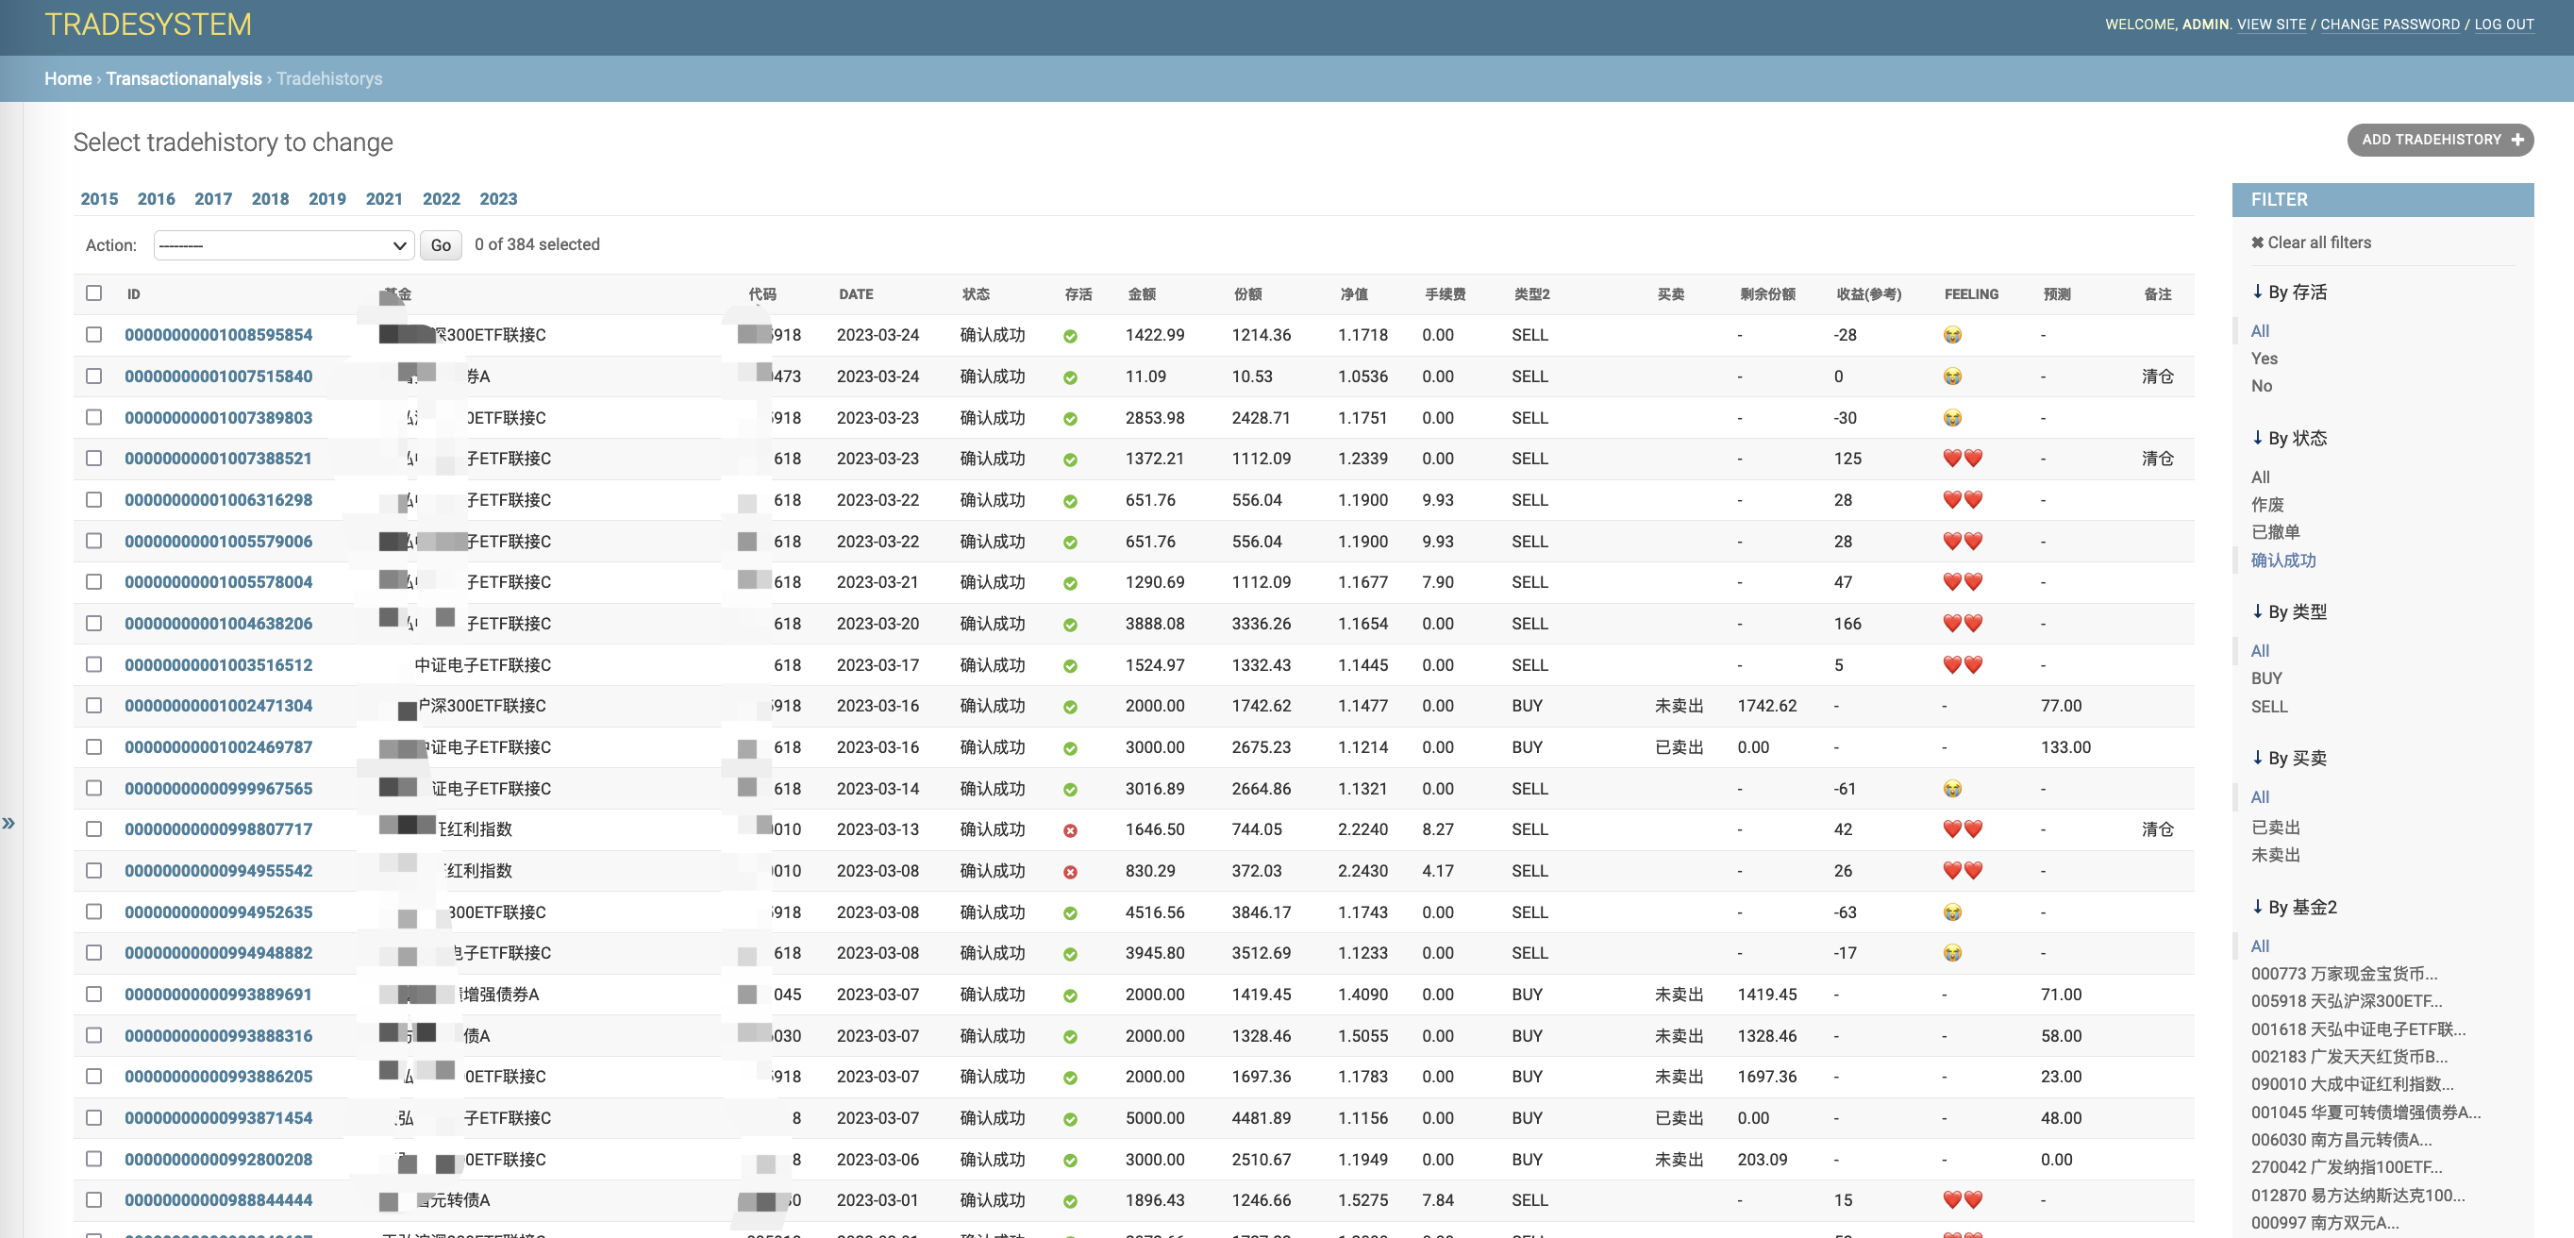
Task: Click green check icon in row 00000000001002469787
Action: [1070, 748]
